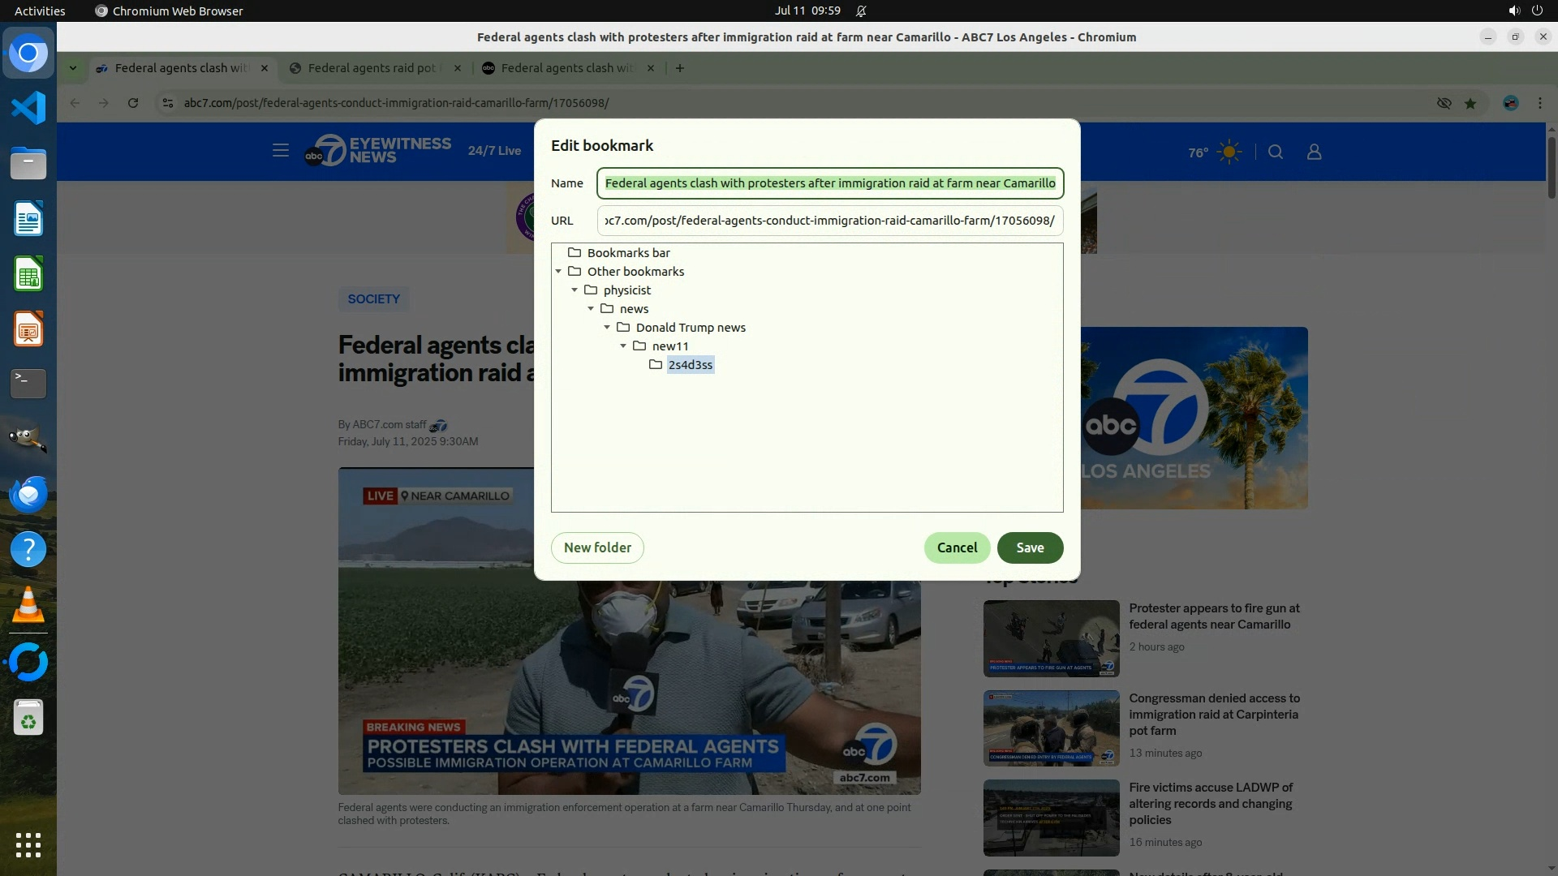Select the Bookmarks bar folder

[x=628, y=253]
